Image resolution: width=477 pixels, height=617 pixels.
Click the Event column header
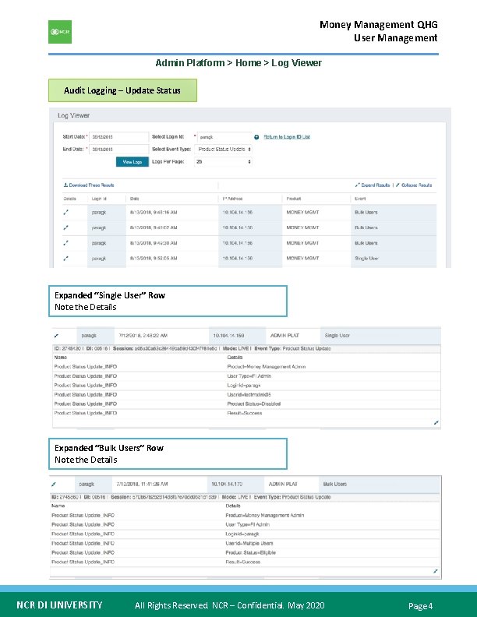360,199
